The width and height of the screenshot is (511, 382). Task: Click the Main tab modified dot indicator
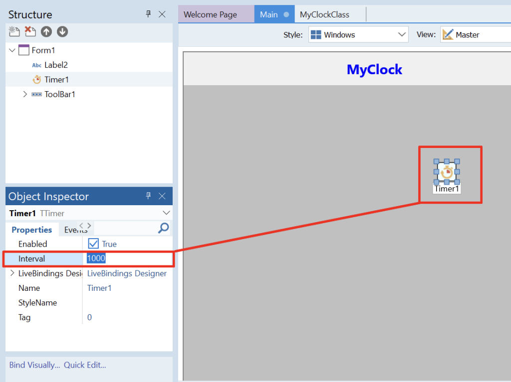[x=286, y=14]
